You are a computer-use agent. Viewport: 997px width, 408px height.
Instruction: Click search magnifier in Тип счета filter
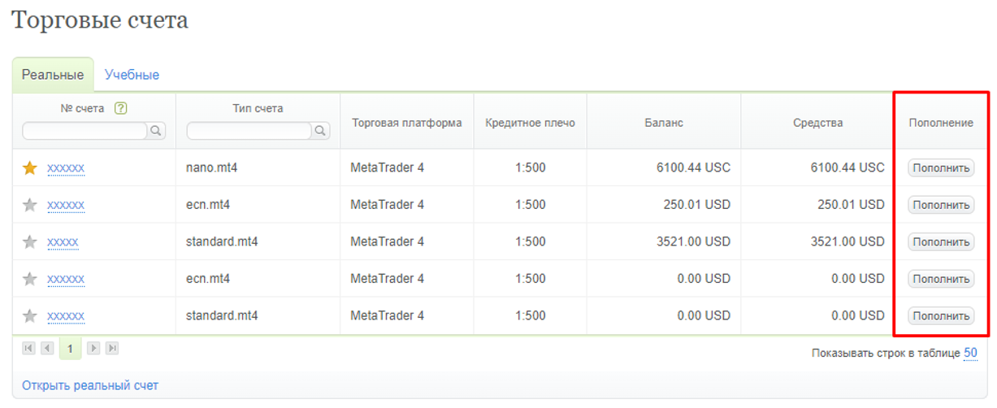pyautogui.click(x=321, y=131)
